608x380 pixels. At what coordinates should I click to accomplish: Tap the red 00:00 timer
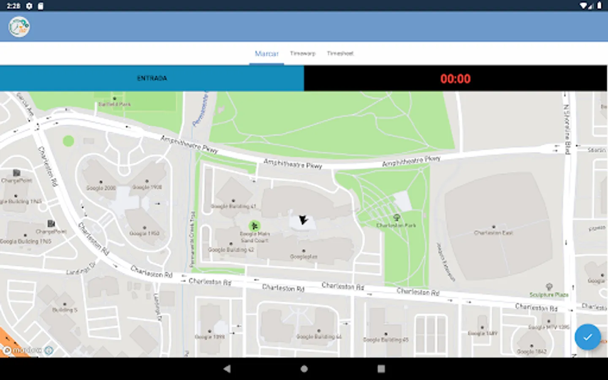pyautogui.click(x=455, y=79)
